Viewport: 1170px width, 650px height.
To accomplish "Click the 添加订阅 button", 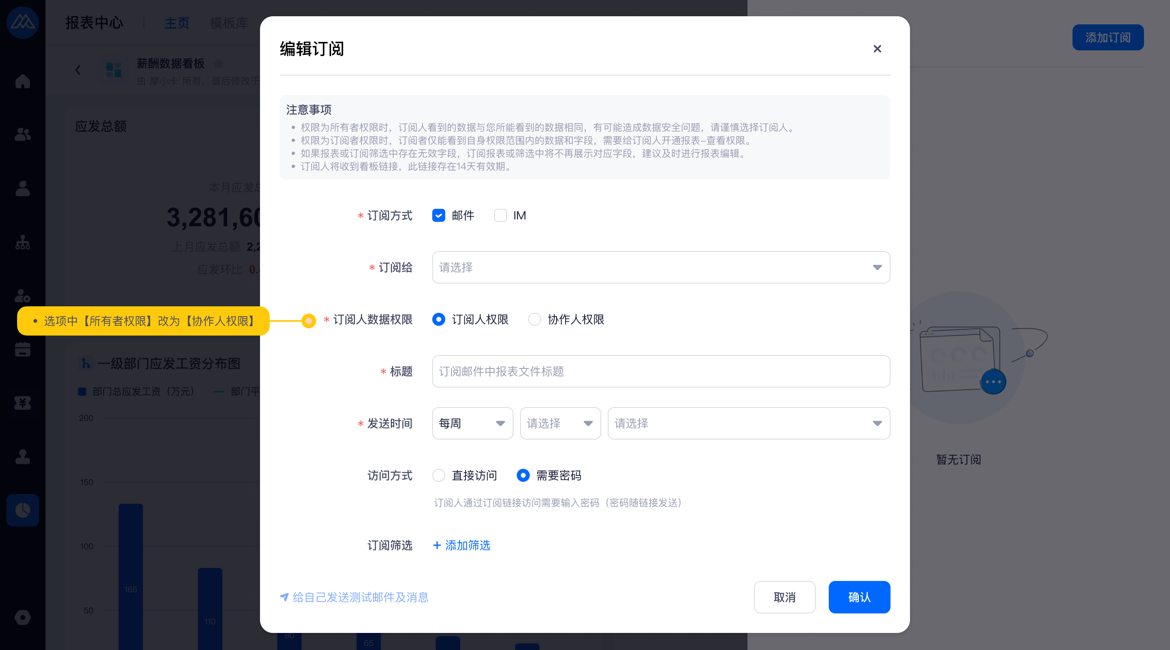I will point(1108,37).
